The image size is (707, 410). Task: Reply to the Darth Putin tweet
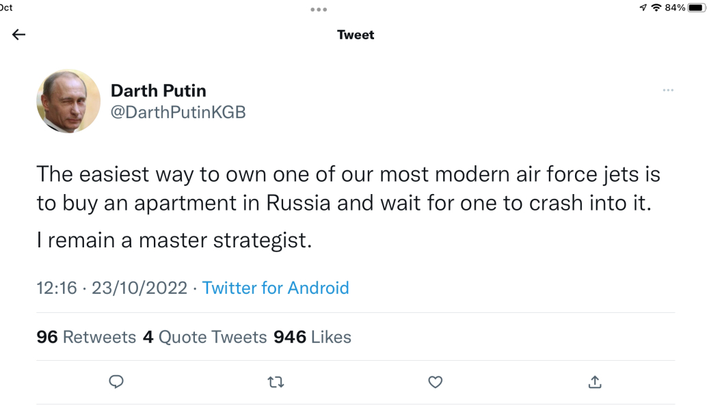(116, 383)
